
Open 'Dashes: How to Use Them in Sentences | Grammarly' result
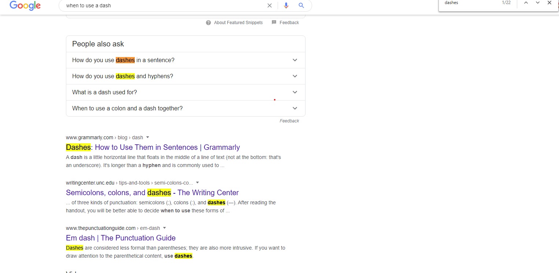tap(153, 147)
